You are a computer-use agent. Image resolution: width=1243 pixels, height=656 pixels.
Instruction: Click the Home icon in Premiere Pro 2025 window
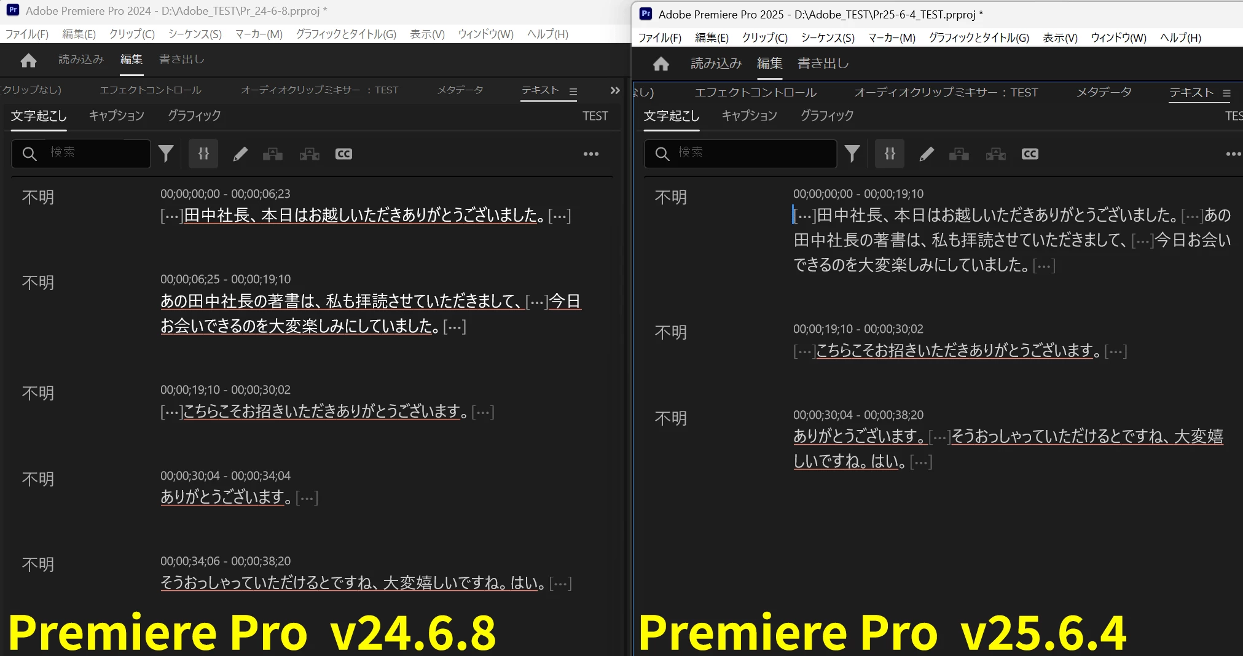coord(661,64)
